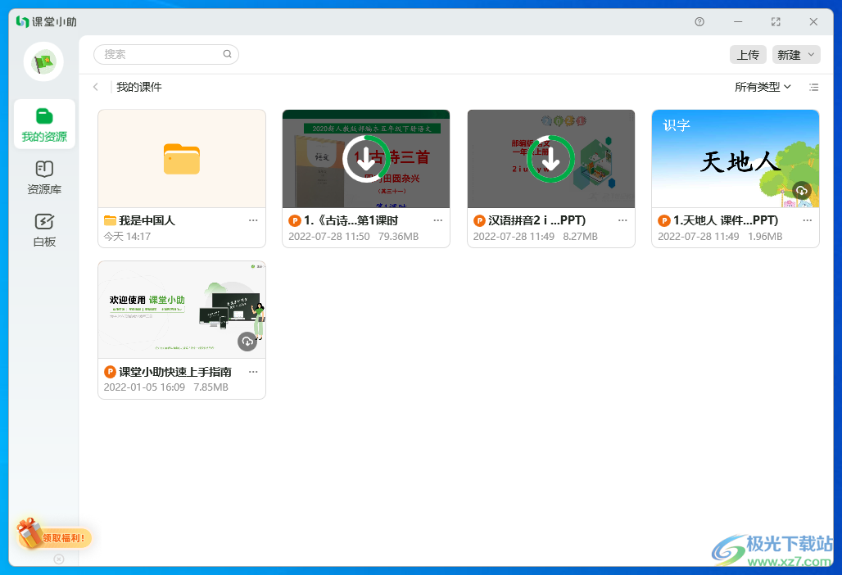
Task: Click the file name 1.天地人 课件...PPT)
Action: coord(726,220)
